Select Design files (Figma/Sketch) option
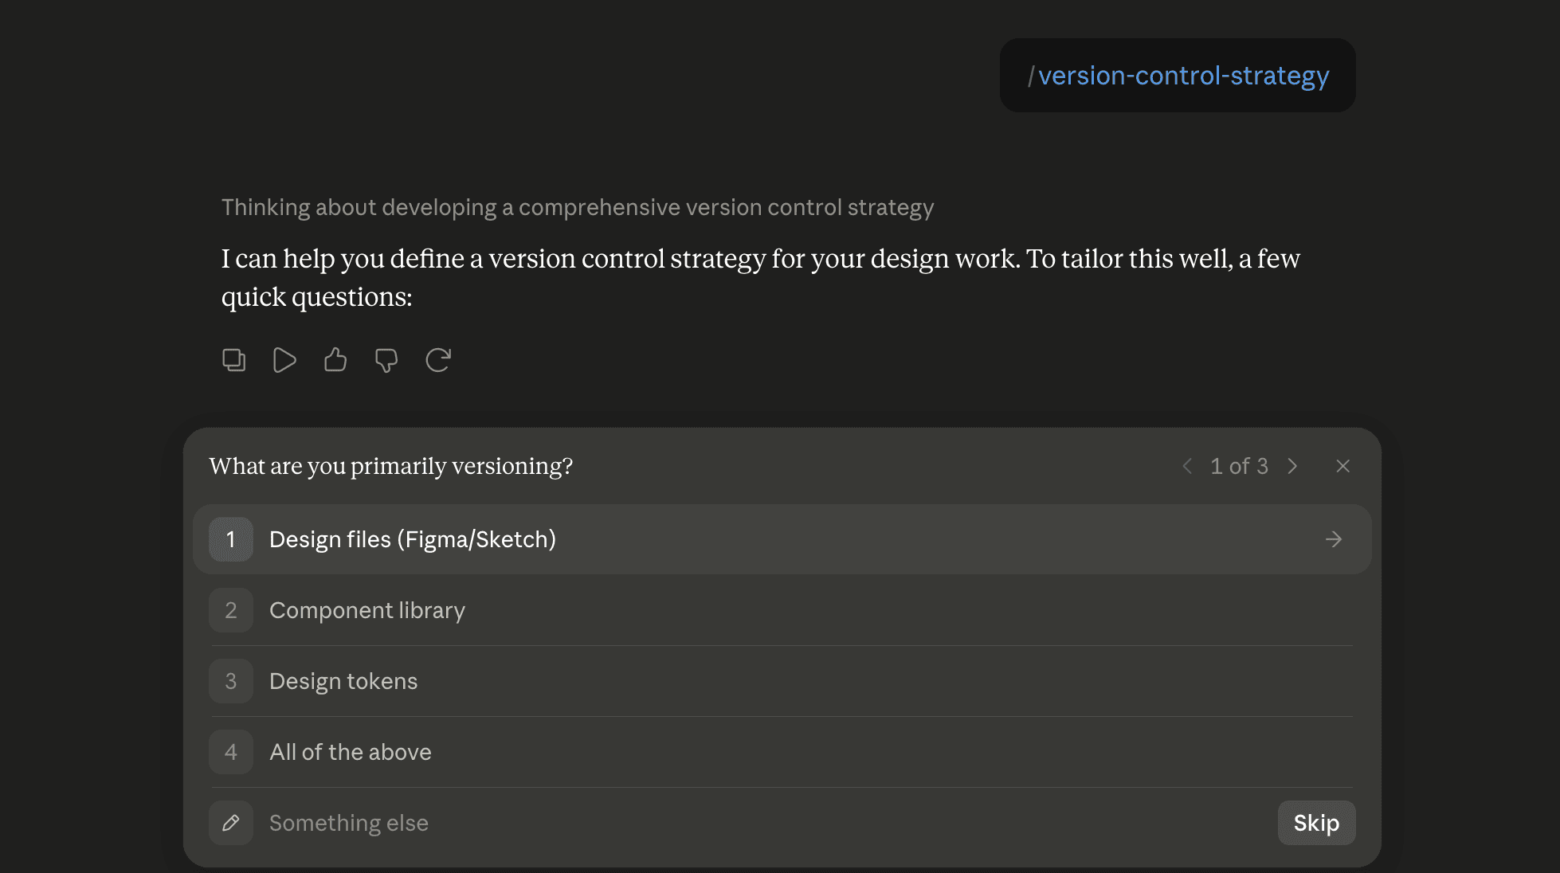Screen dimensions: 1560x873 [x=782, y=539]
